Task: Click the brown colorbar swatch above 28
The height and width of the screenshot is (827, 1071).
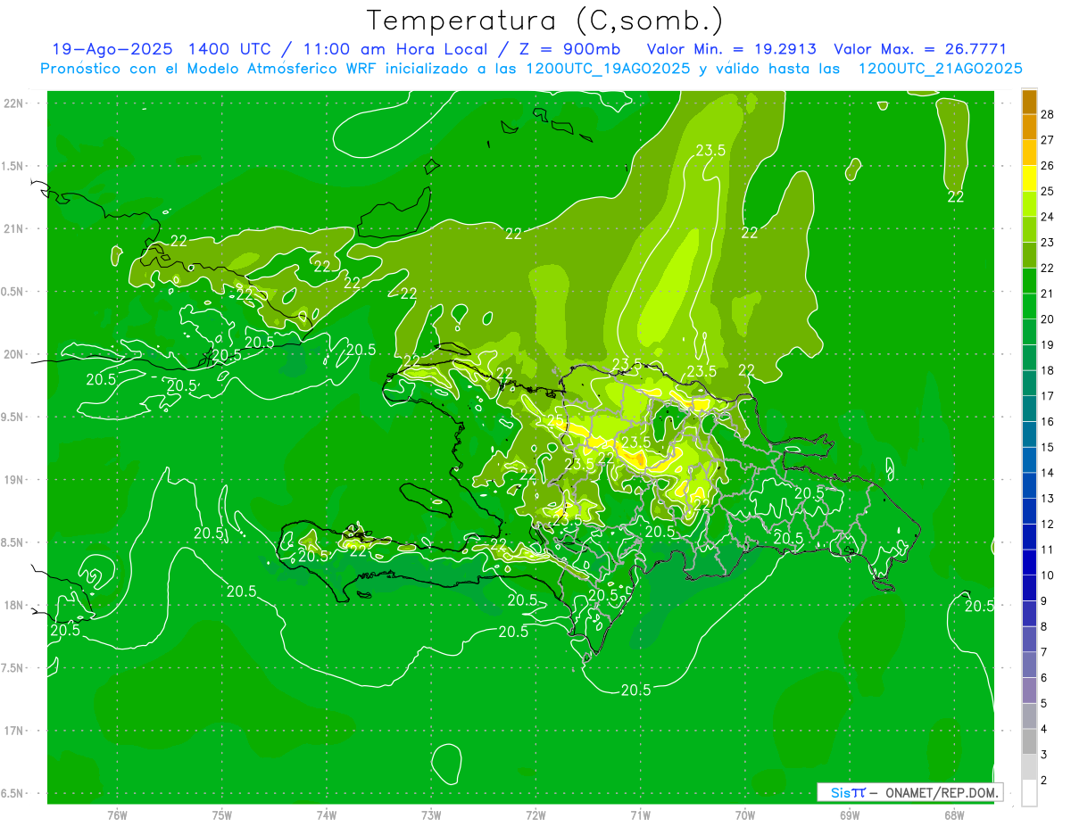Action: click(x=1029, y=102)
